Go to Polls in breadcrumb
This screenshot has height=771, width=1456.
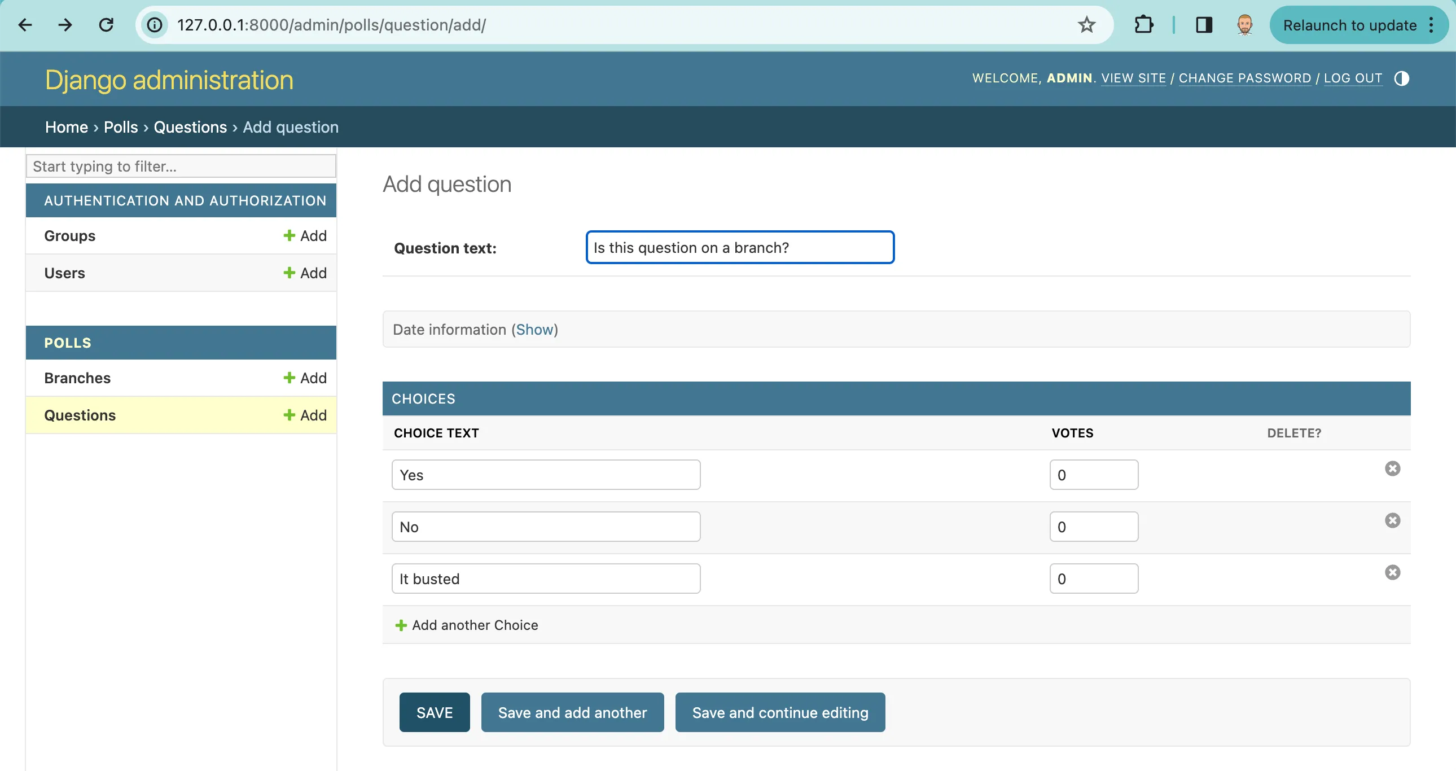tap(120, 127)
